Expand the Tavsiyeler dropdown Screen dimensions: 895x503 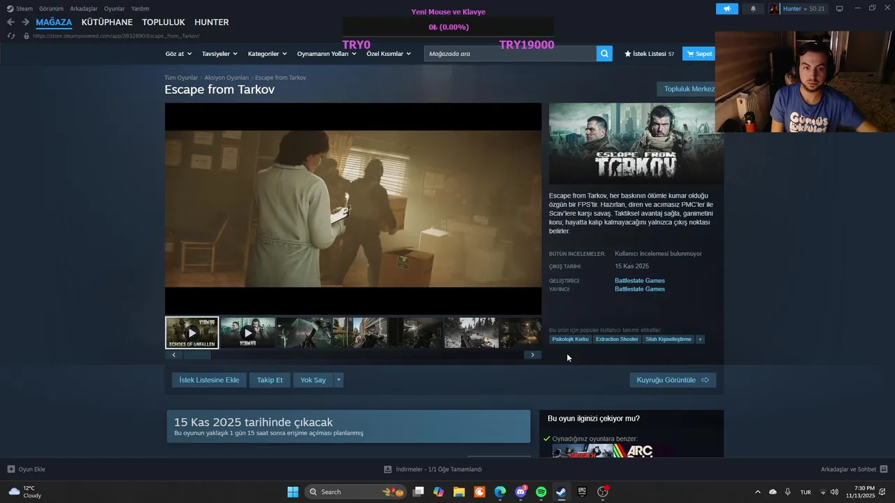220,54
